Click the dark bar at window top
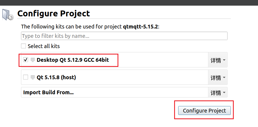The width and height of the screenshot is (258, 127). tap(129, 3)
